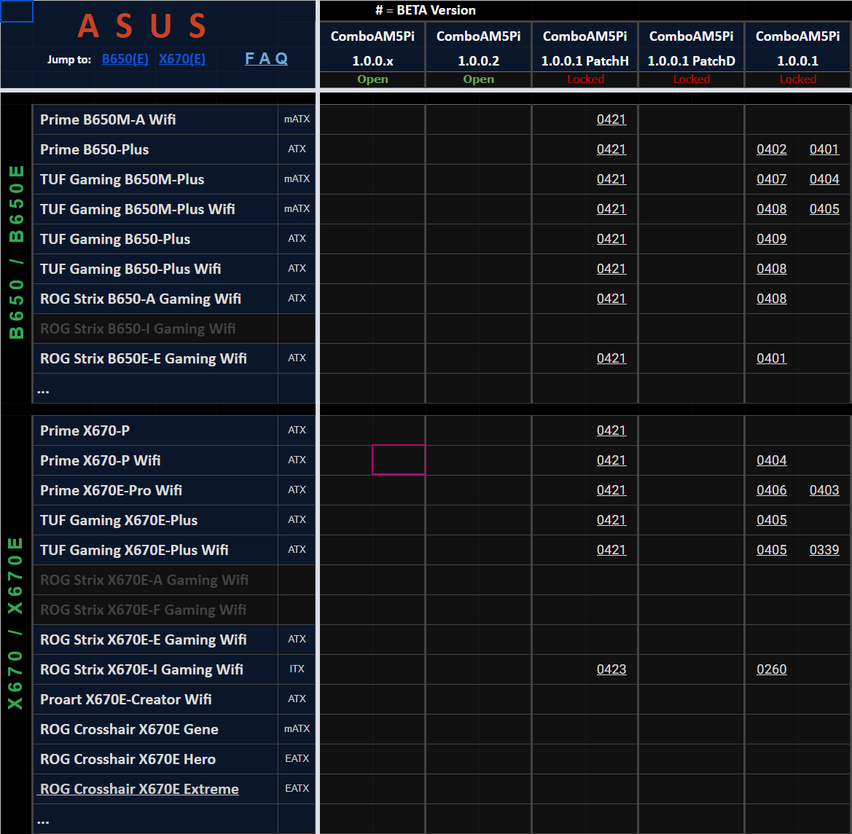This screenshot has height=834, width=852.
Task: Select the ROG Strix X670E-E Gaming Wifi cell
Action: [x=155, y=640]
